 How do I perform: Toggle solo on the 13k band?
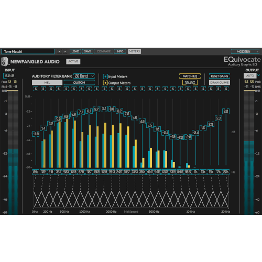tap(203, 89)
